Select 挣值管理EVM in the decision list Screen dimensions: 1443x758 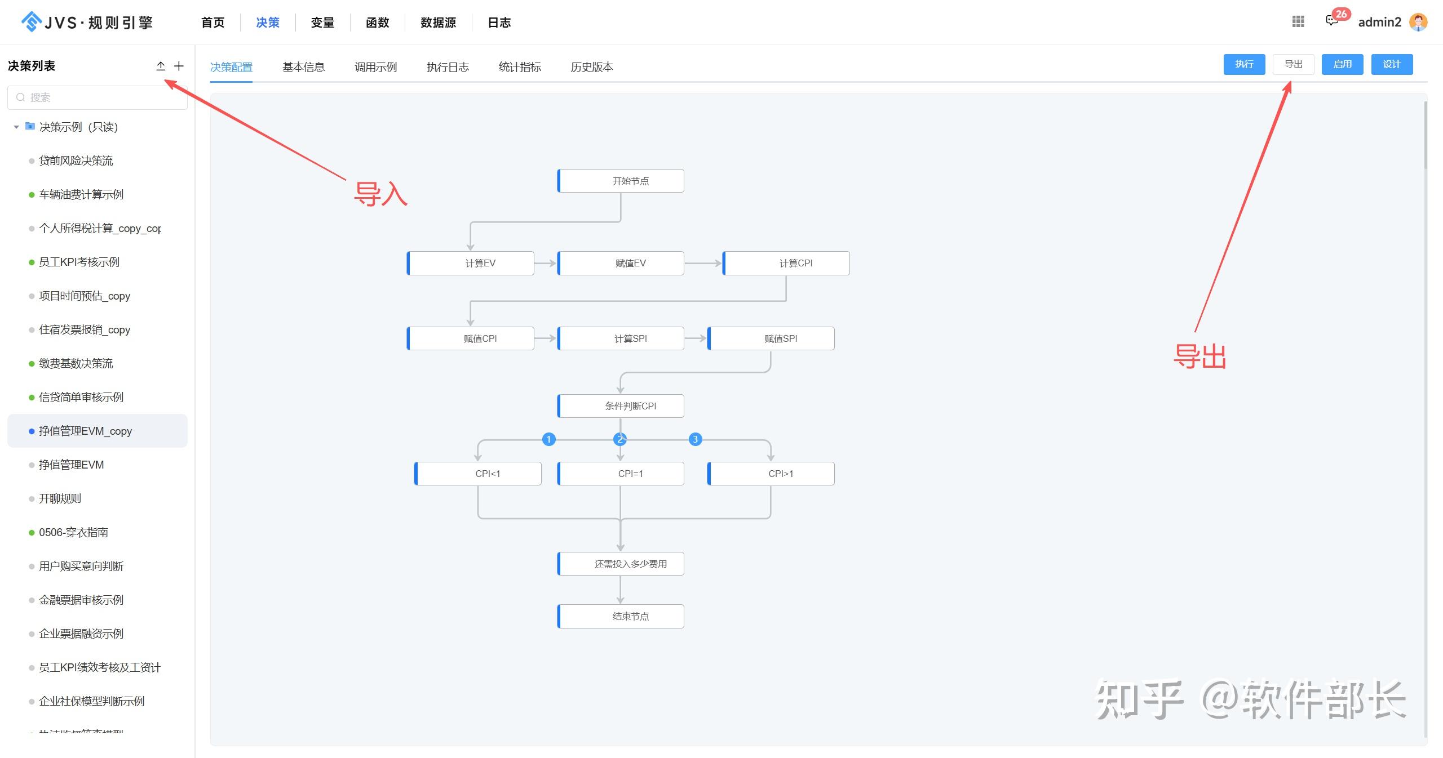click(x=71, y=465)
